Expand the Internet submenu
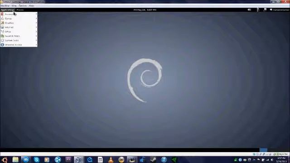290x163 pixels. pyautogui.click(x=19, y=27)
